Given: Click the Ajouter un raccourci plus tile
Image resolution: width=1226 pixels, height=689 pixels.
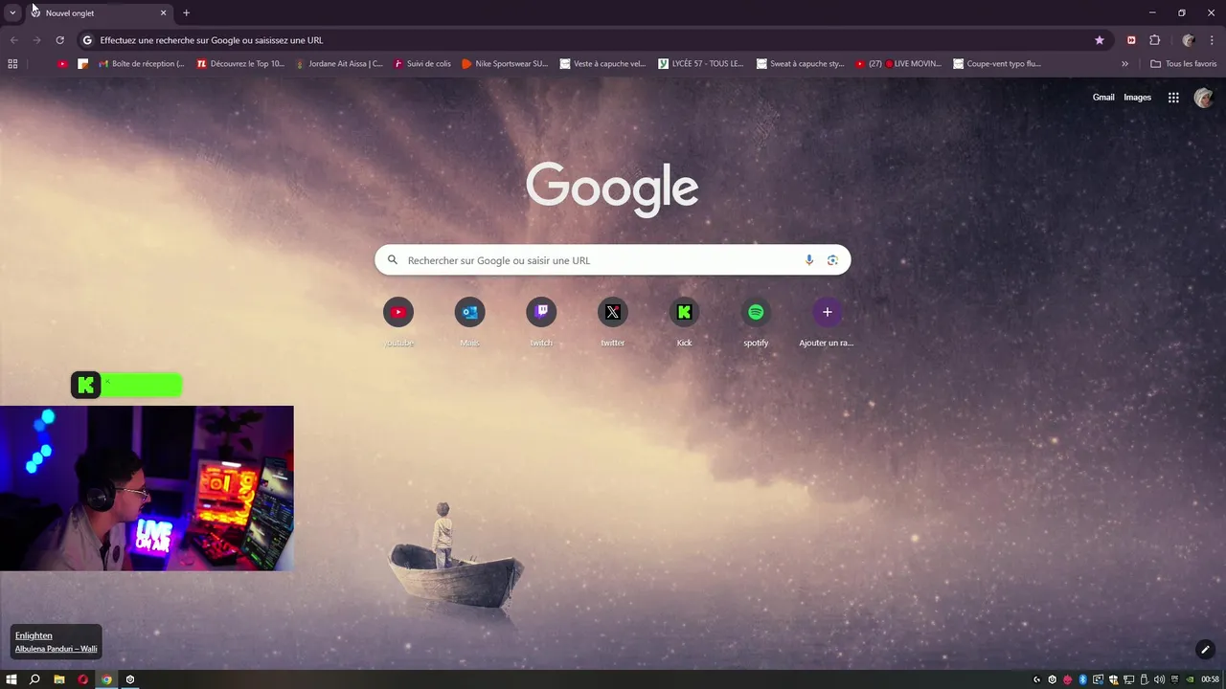Looking at the screenshot, I should (827, 322).
